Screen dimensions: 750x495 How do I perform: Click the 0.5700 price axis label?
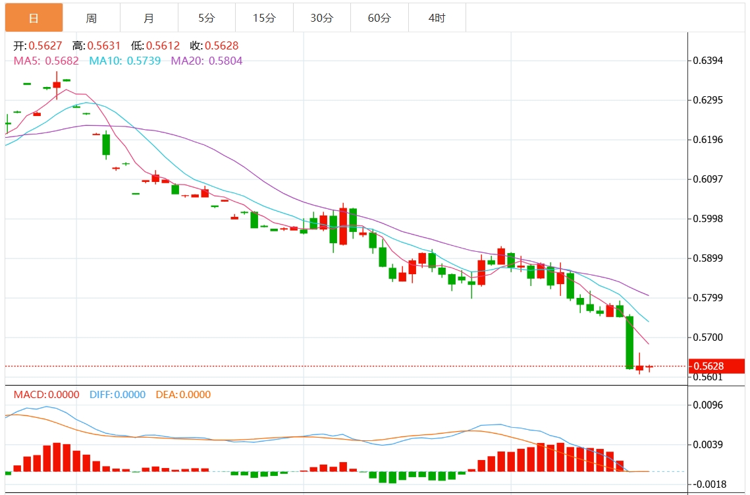pyautogui.click(x=708, y=337)
